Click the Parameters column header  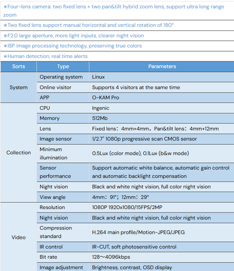click(x=162, y=66)
